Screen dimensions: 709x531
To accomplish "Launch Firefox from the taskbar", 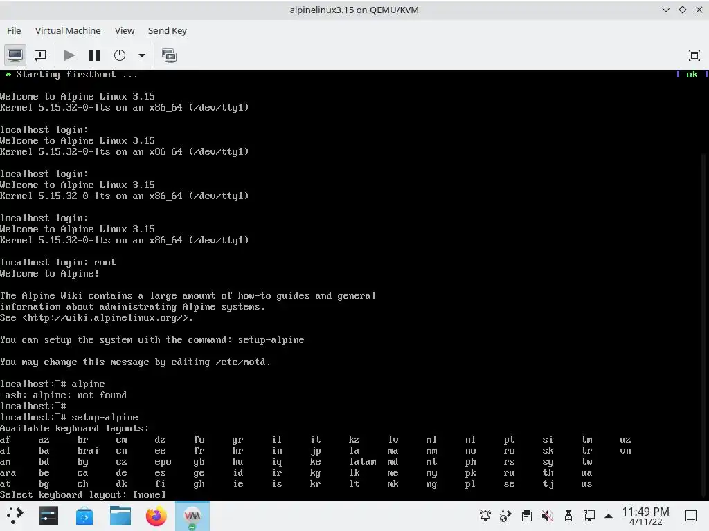I will coord(156,516).
